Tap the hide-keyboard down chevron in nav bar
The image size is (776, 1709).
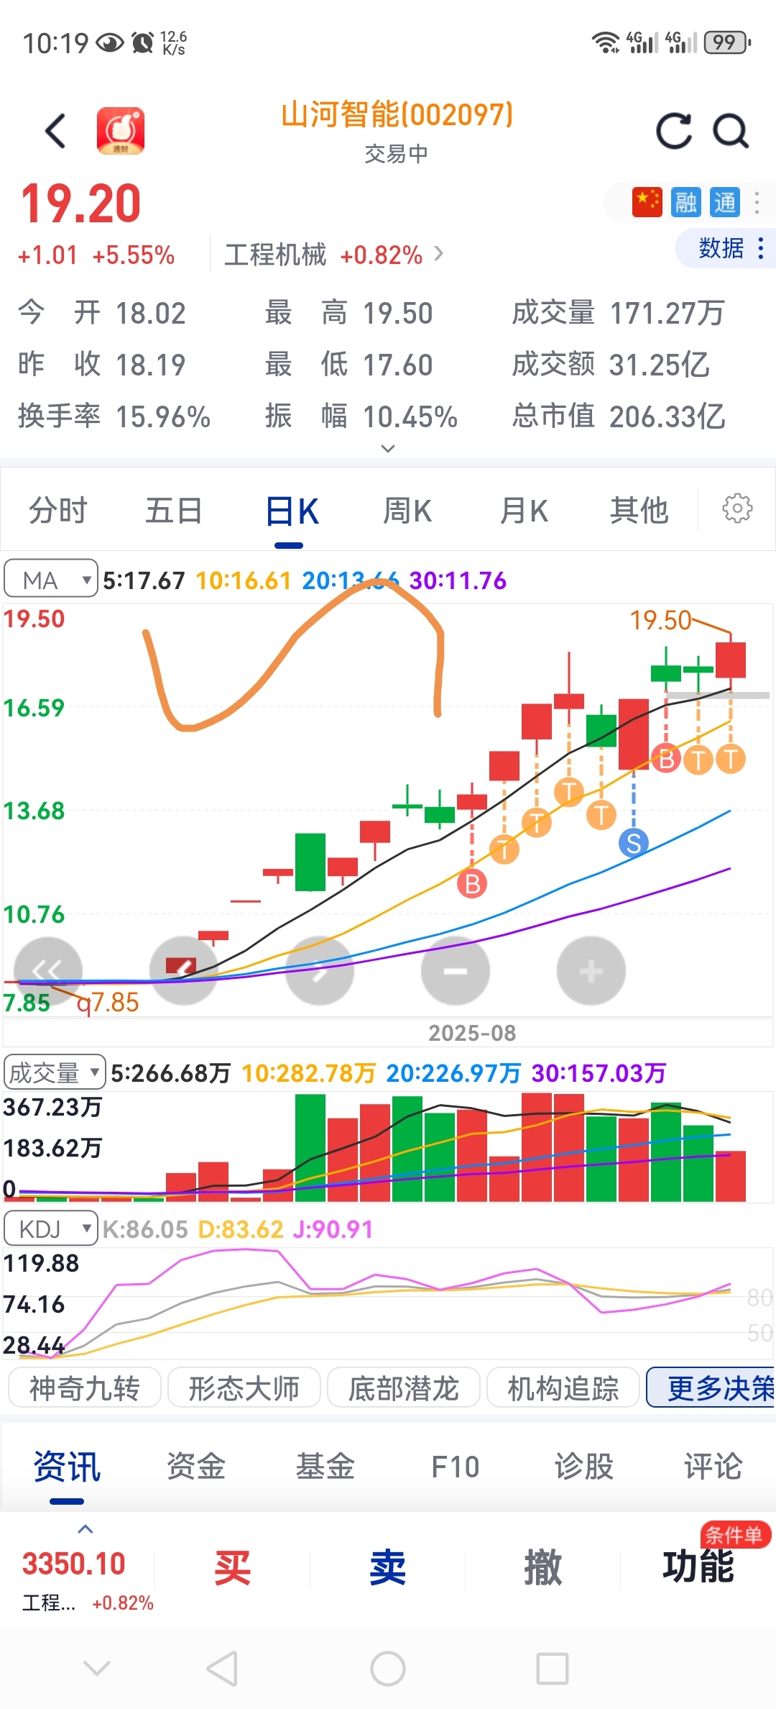[x=97, y=1667]
